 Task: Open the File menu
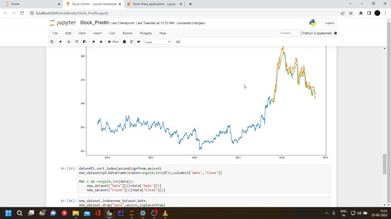pyautogui.click(x=55, y=33)
